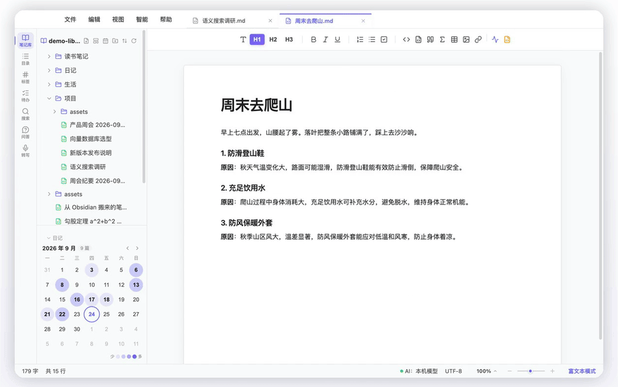
Task: Close the 周末去爬山.md tab
Action: tap(363, 21)
